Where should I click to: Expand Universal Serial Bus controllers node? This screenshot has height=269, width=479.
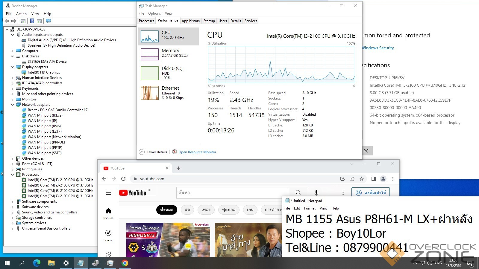tap(13, 228)
